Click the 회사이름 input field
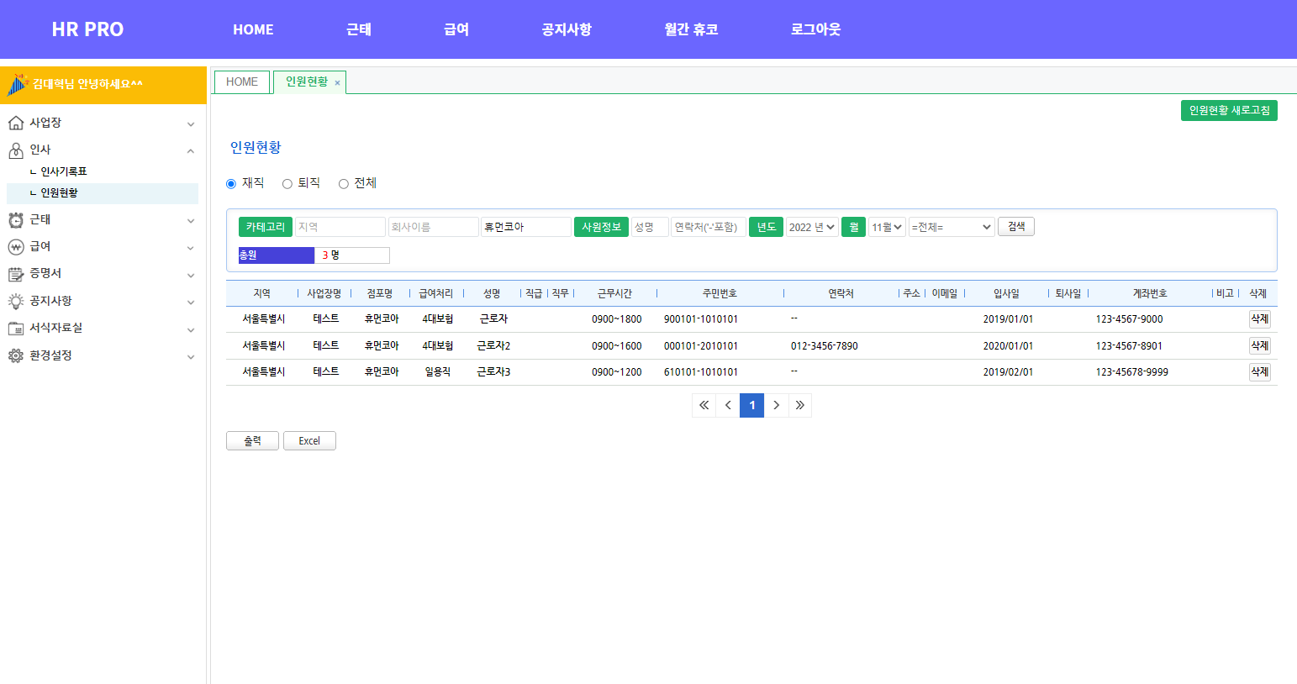 point(434,227)
